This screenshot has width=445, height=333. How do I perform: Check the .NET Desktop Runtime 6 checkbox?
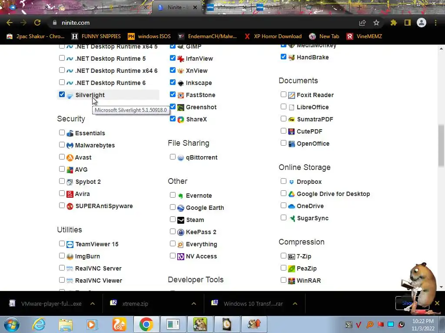62,82
